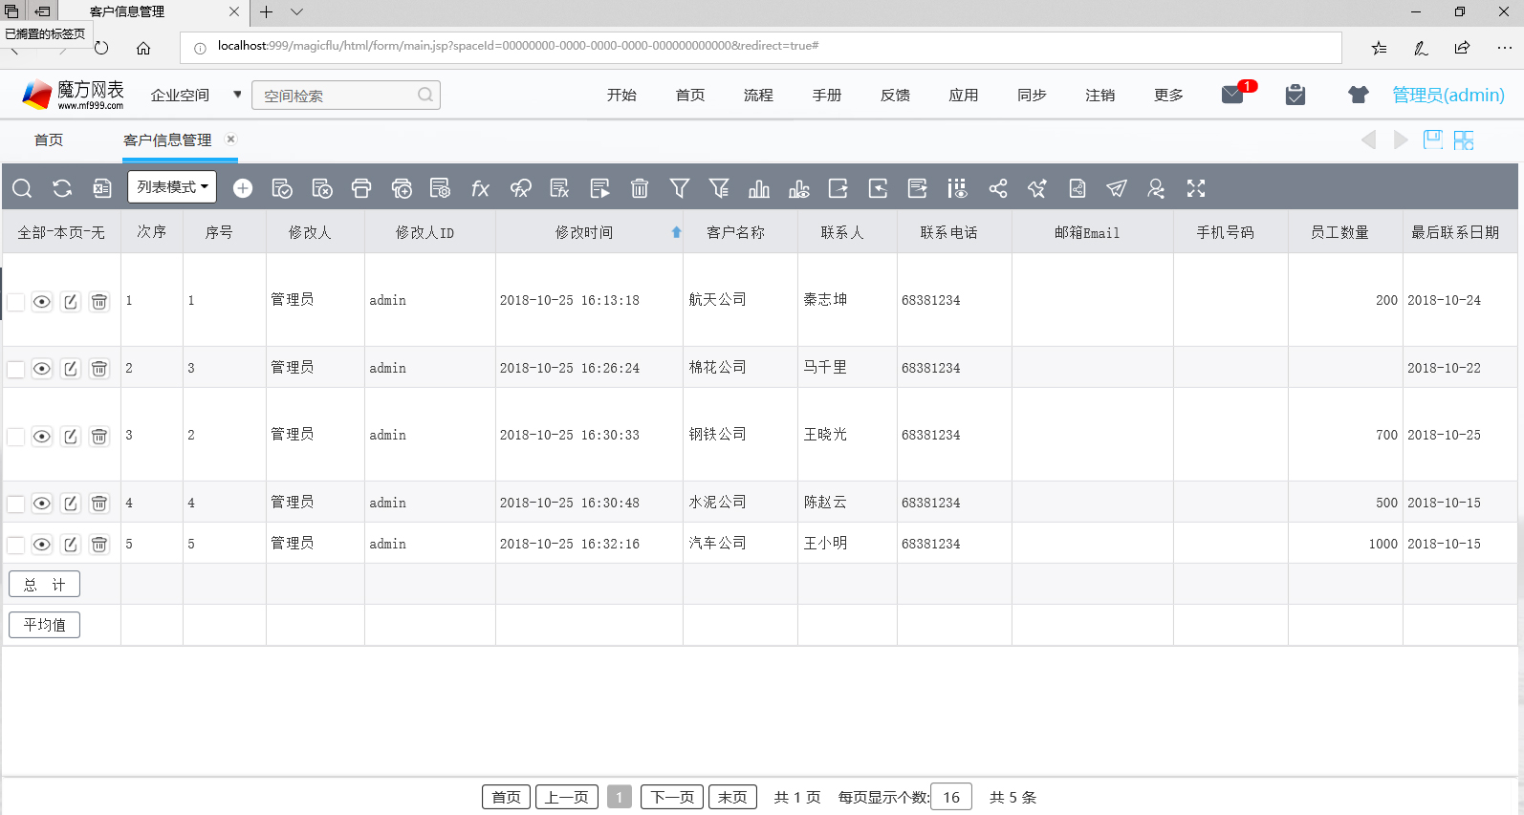View the 棉花公司 record with the eye icon
1524x815 pixels.
tap(42, 369)
